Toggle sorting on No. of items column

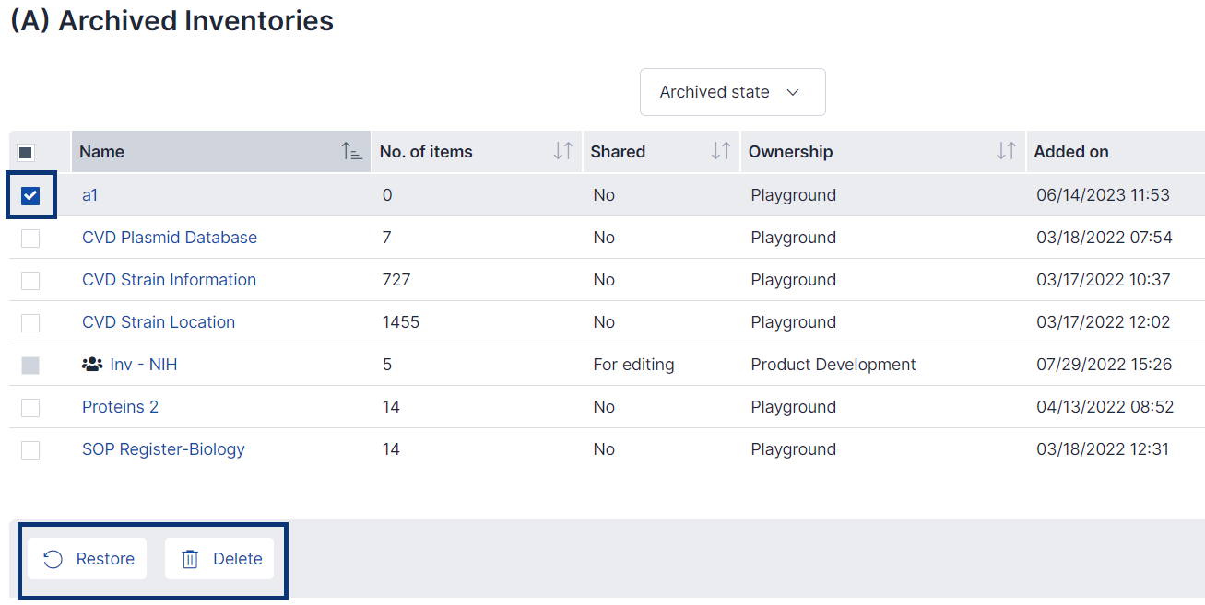pyautogui.click(x=563, y=152)
